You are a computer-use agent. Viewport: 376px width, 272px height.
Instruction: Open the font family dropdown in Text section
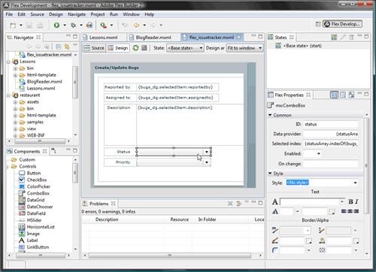(x=342, y=201)
